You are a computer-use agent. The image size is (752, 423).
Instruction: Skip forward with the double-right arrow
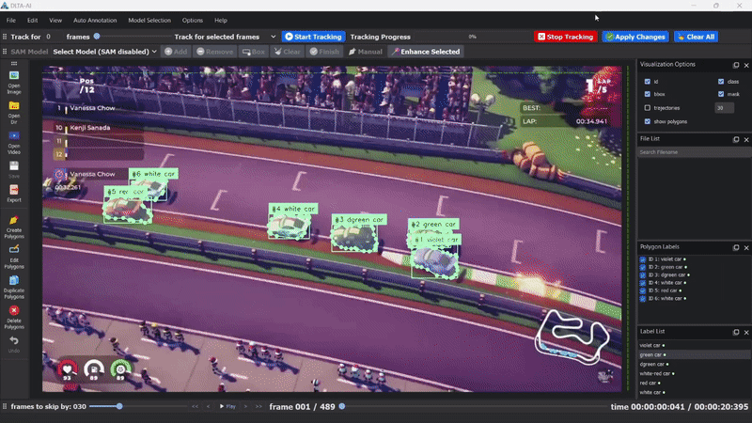(259, 406)
